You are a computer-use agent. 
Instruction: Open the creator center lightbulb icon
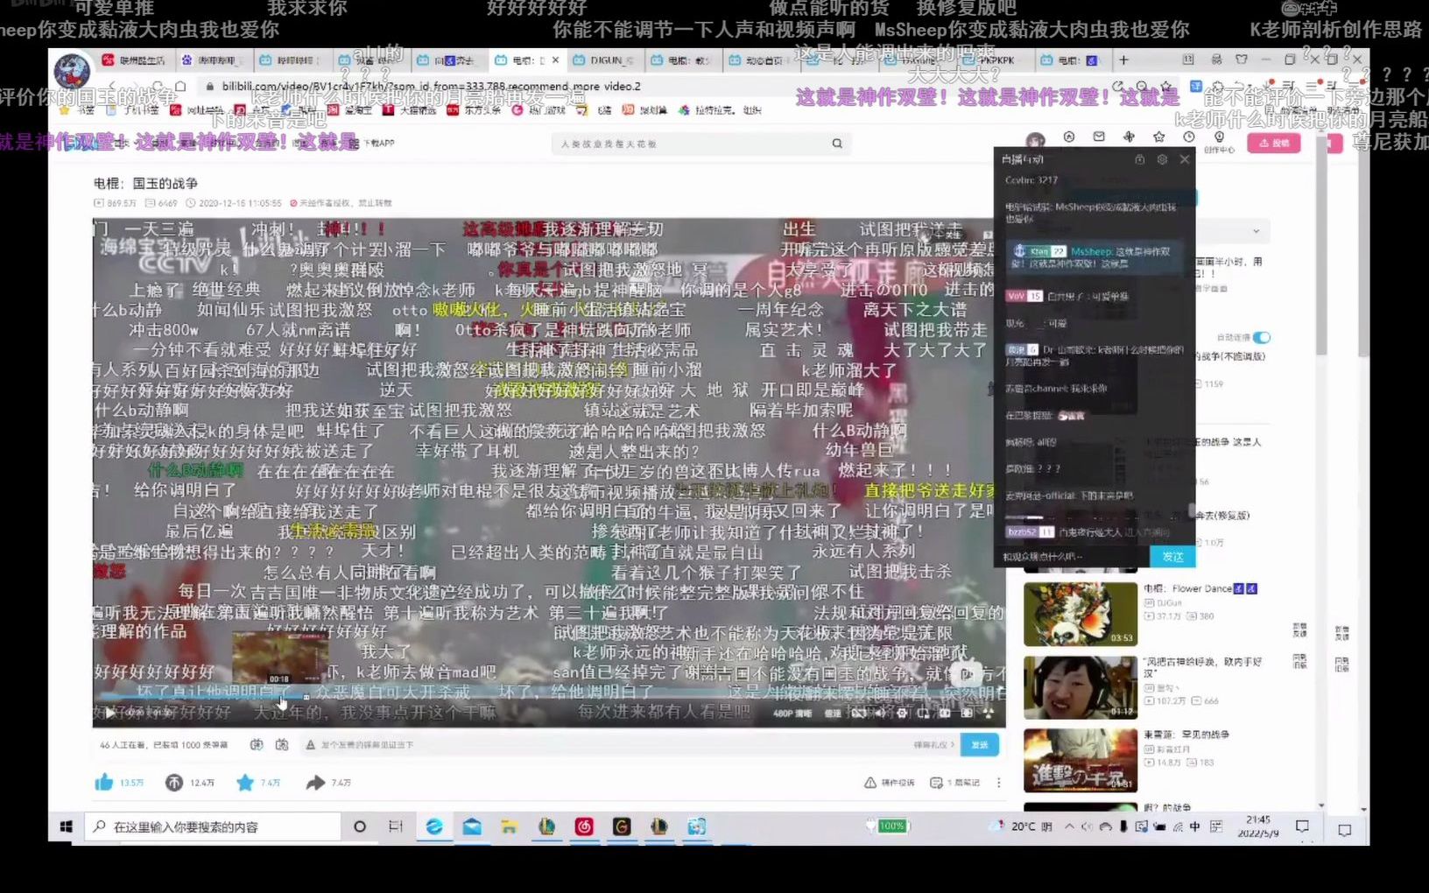coord(1219,137)
